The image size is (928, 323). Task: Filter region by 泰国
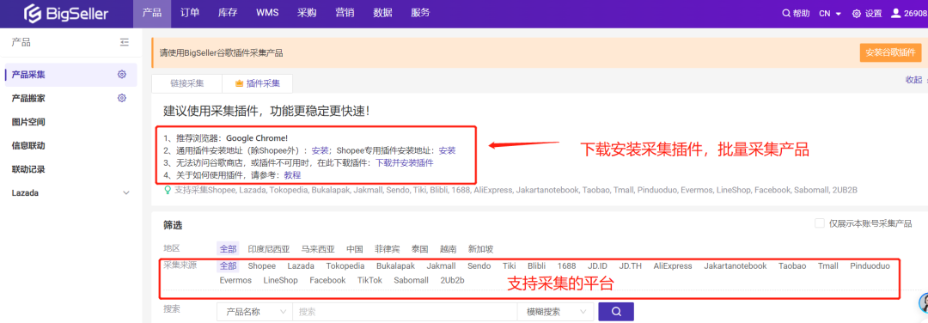[419, 249]
